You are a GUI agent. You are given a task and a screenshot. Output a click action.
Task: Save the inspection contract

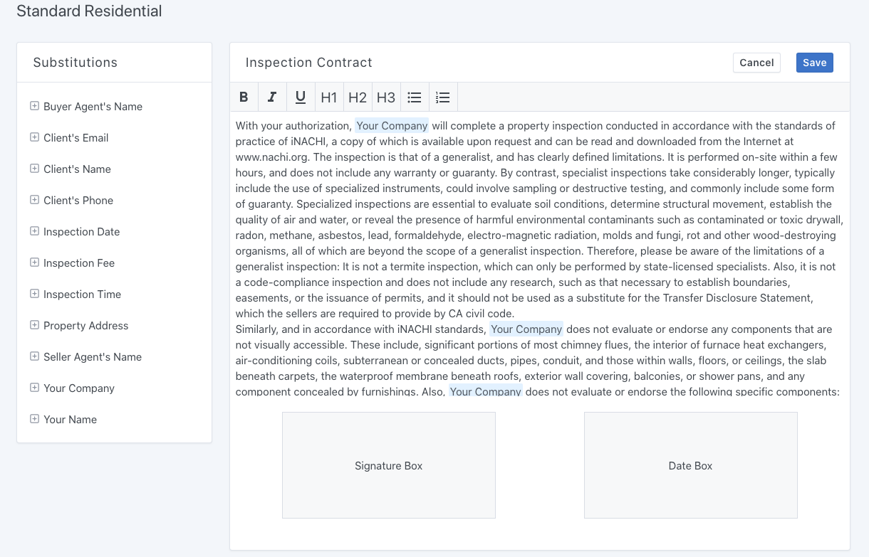[814, 63]
